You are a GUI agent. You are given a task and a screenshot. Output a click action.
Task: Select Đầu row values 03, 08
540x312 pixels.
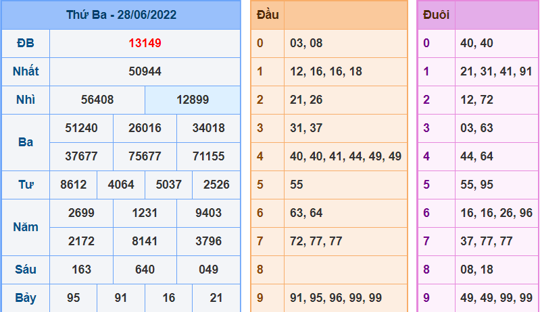pos(306,43)
